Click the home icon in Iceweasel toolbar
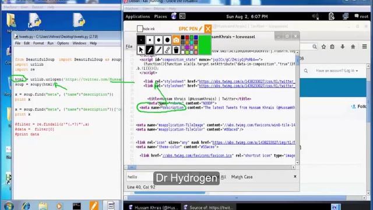 click(x=353, y=47)
